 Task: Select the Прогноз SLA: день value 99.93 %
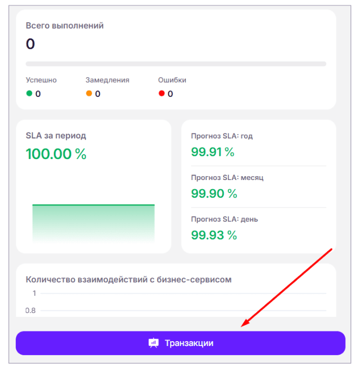pyautogui.click(x=214, y=235)
